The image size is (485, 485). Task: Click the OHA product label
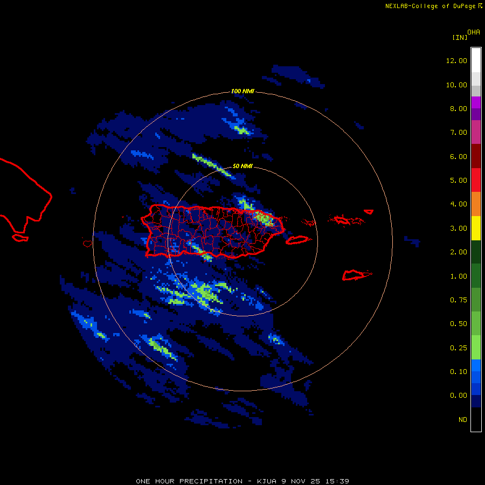click(x=474, y=32)
